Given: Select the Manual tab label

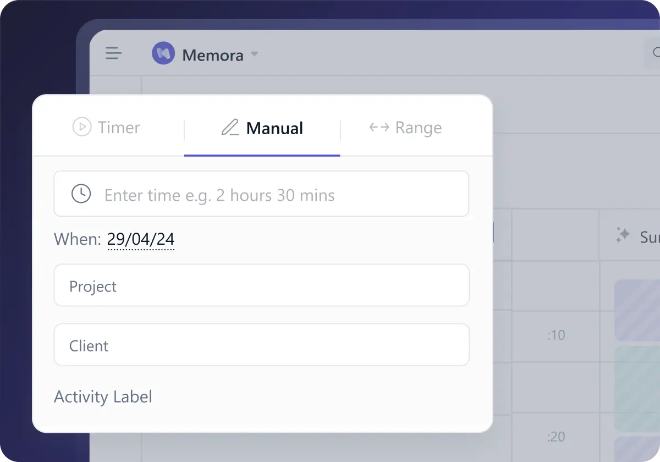Looking at the screenshot, I should pos(274,128).
